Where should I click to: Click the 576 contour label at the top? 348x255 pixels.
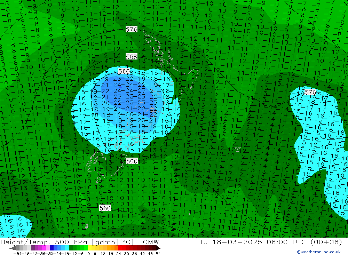point(132,29)
